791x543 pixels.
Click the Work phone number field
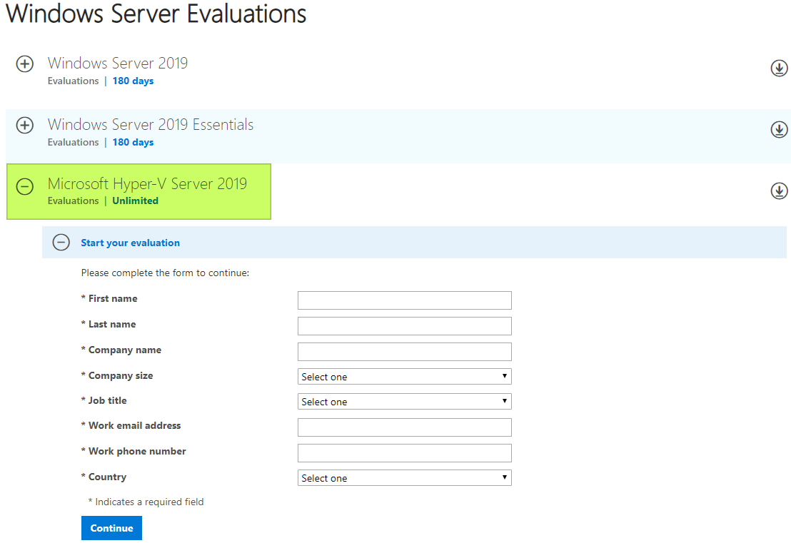[x=404, y=452]
